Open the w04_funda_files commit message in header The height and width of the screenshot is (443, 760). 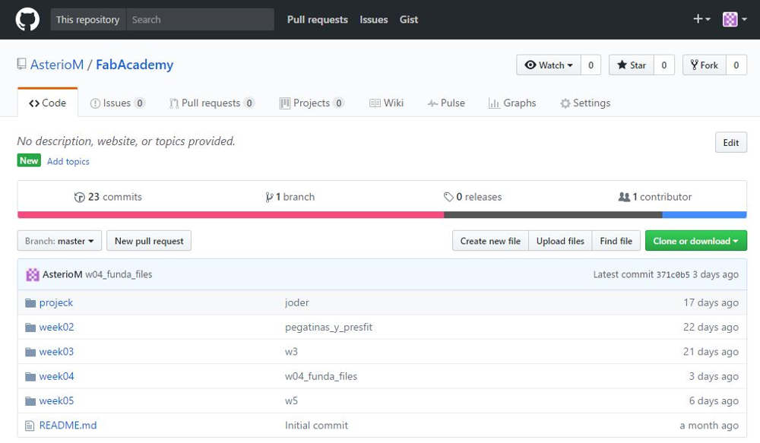(x=119, y=274)
